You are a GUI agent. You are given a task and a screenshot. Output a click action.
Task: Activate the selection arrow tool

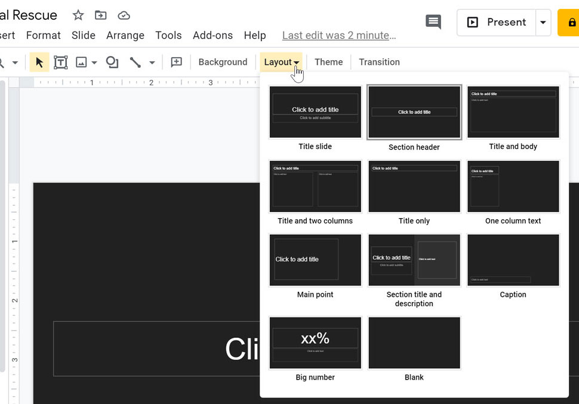click(x=39, y=62)
